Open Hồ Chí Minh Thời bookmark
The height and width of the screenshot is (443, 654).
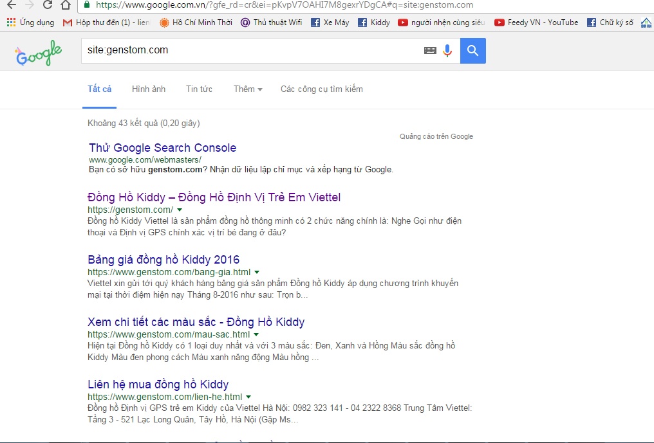[196, 23]
